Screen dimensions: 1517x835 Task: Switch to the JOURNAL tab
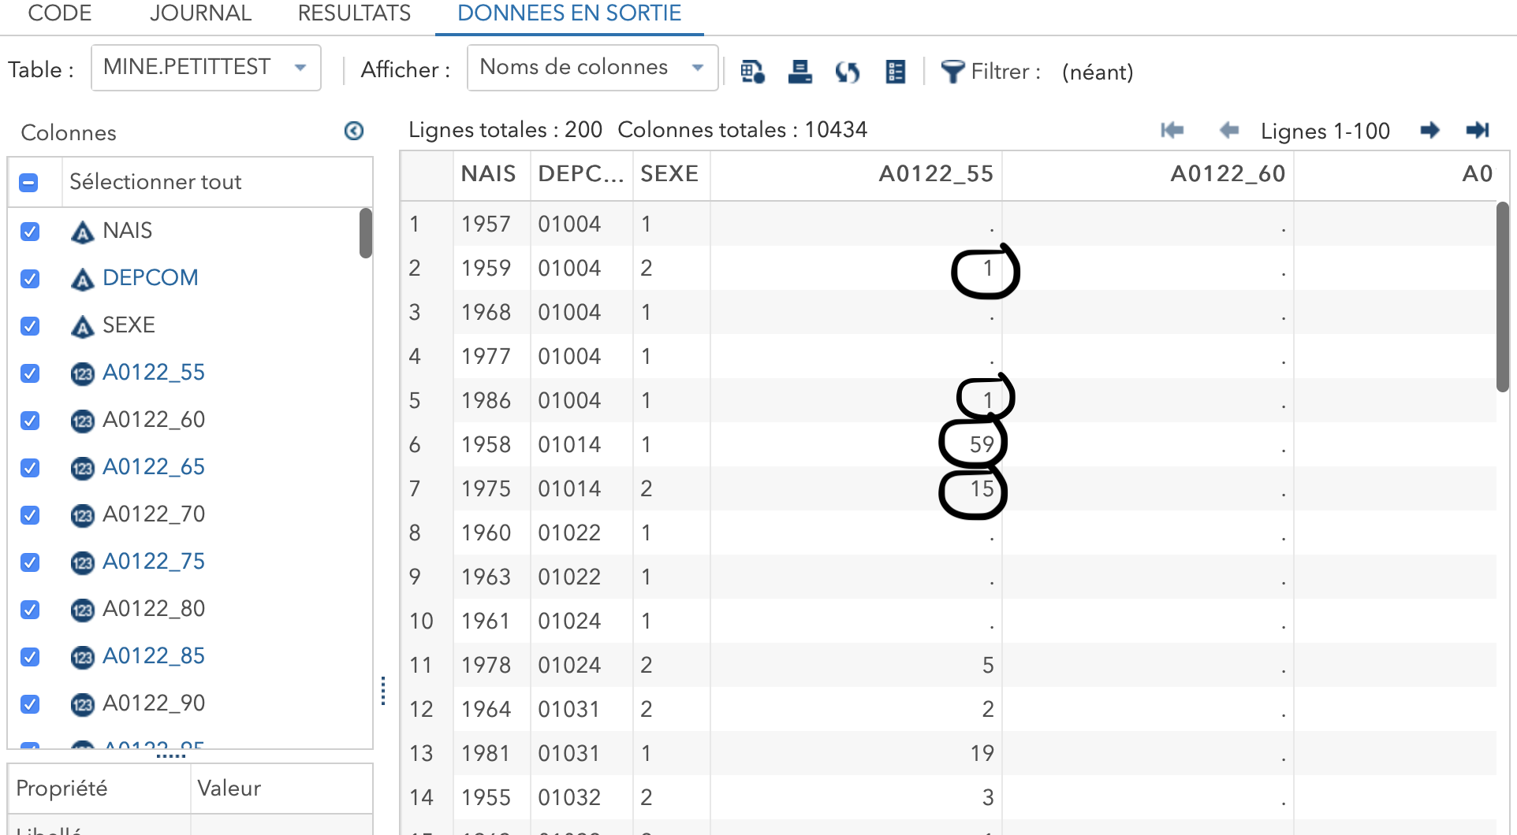point(200,13)
